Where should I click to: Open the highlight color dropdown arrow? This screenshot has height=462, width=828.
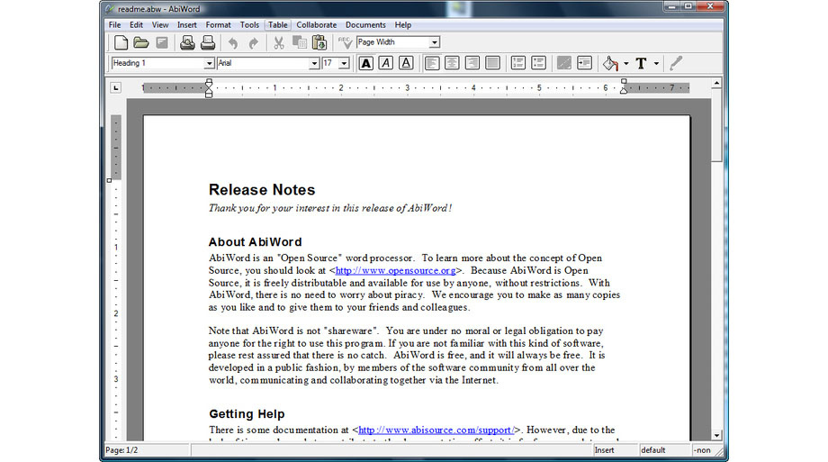click(626, 63)
